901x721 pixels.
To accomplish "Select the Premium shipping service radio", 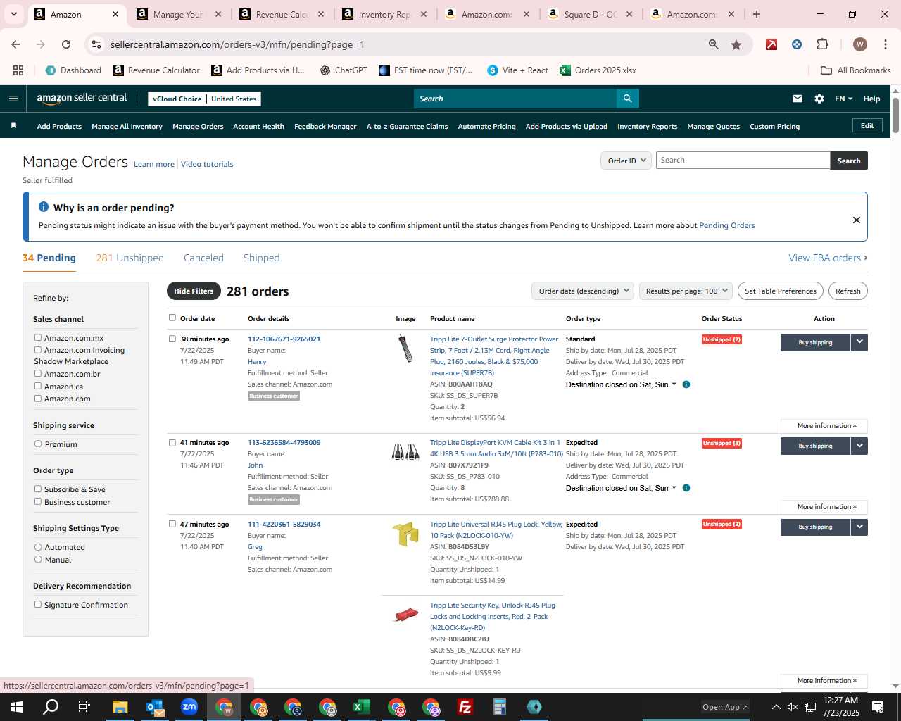I will point(38,444).
